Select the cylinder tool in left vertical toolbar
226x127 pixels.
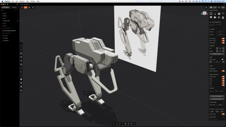21,87
